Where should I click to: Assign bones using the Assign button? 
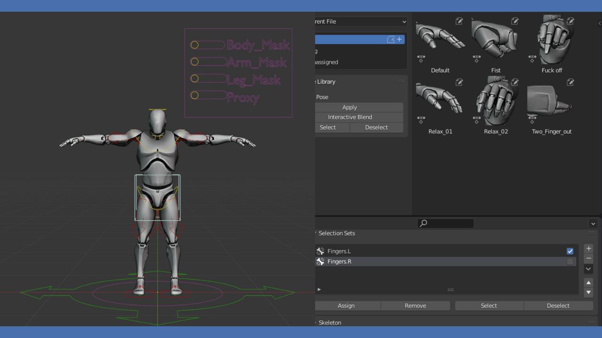click(x=346, y=306)
